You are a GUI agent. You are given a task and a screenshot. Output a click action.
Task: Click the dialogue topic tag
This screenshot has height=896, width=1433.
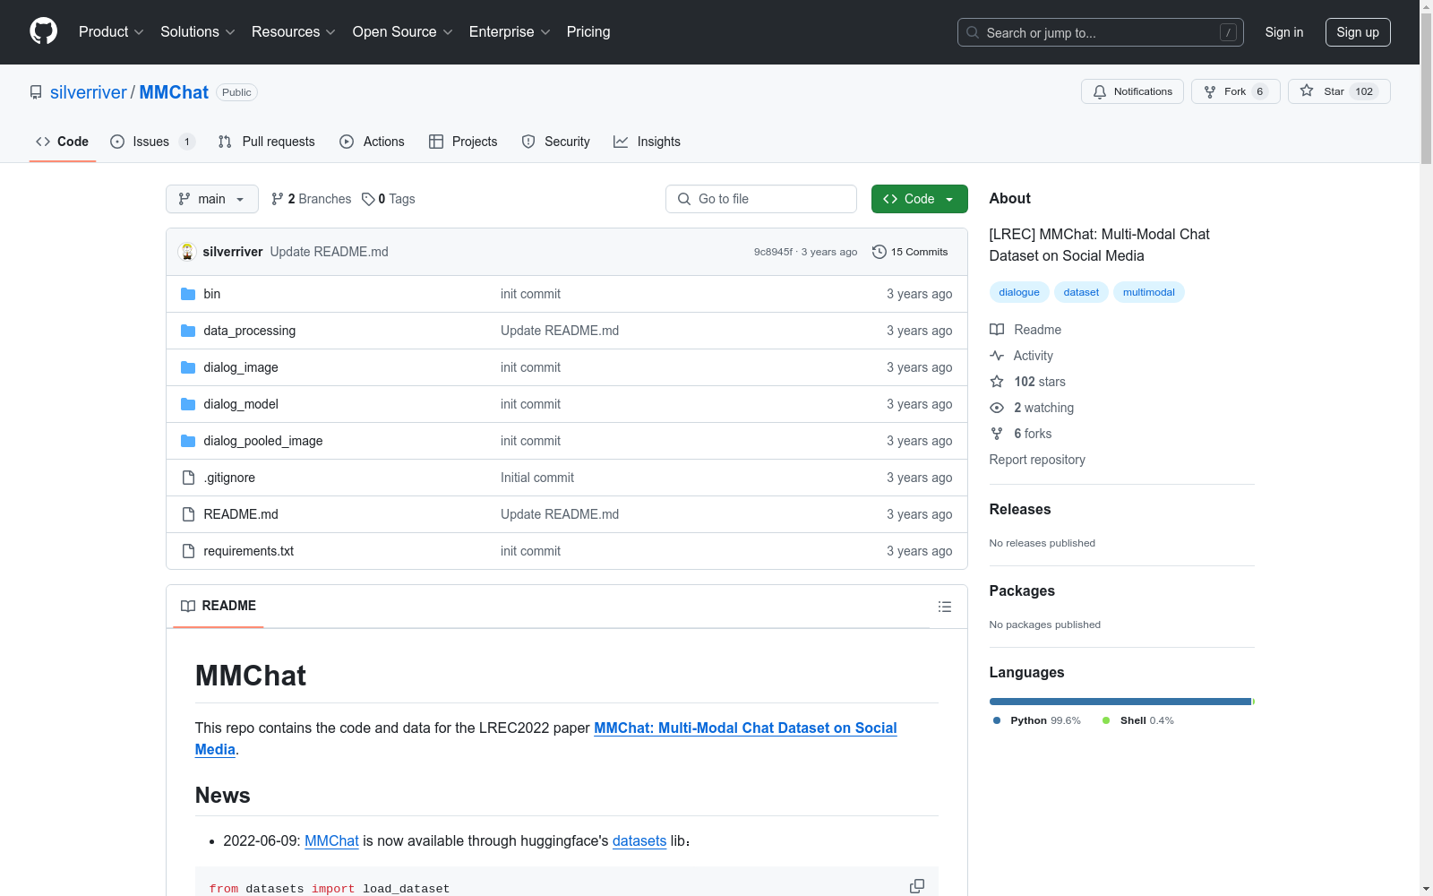click(x=1019, y=292)
